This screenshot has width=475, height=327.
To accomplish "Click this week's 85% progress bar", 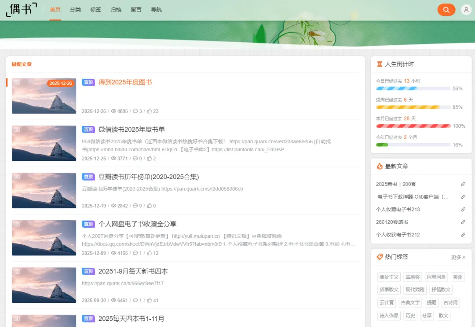I will [413, 107].
